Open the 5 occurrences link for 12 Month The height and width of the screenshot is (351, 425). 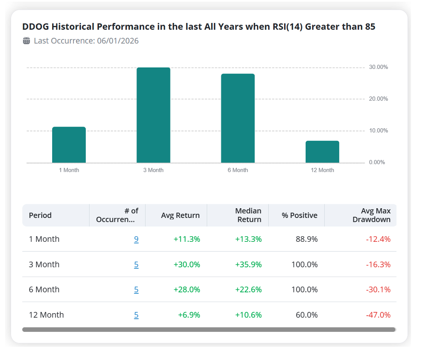coord(136,315)
